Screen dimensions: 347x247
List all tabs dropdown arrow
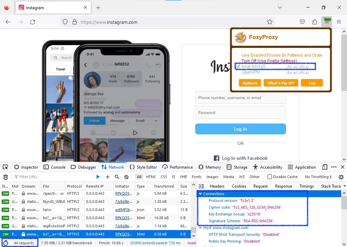(280, 7)
